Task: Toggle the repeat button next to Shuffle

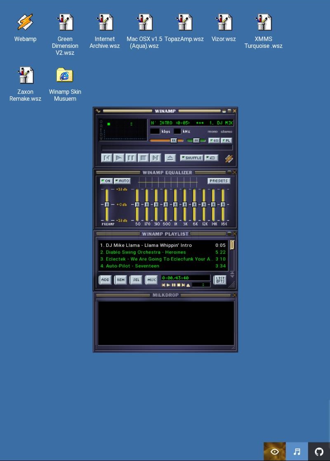Action: [x=211, y=158]
